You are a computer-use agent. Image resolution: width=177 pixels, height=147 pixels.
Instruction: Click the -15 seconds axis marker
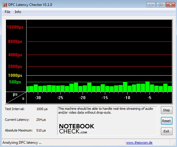click(x=105, y=98)
